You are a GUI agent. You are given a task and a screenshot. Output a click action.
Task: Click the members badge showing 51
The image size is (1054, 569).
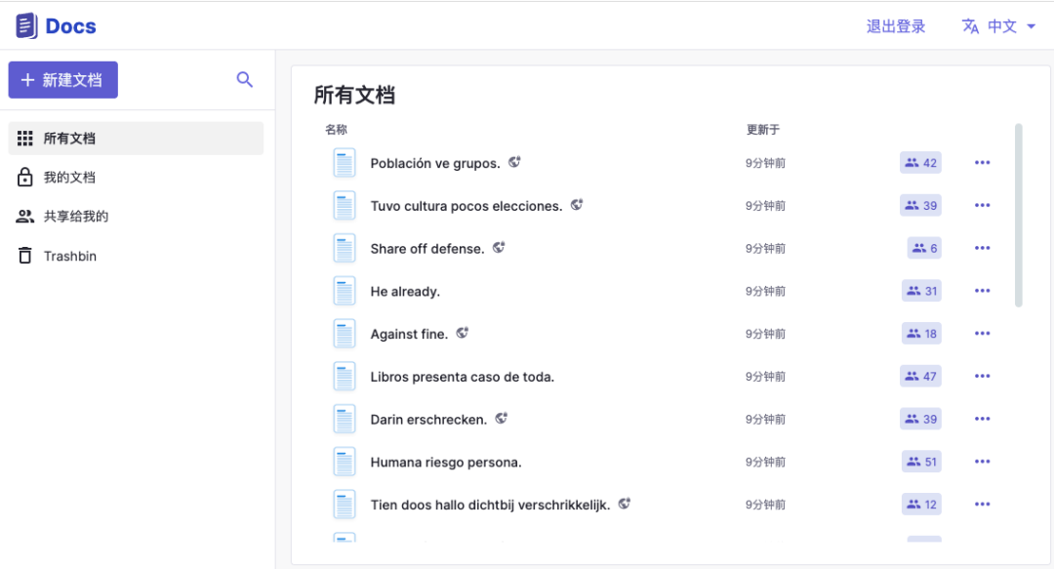[920, 462]
